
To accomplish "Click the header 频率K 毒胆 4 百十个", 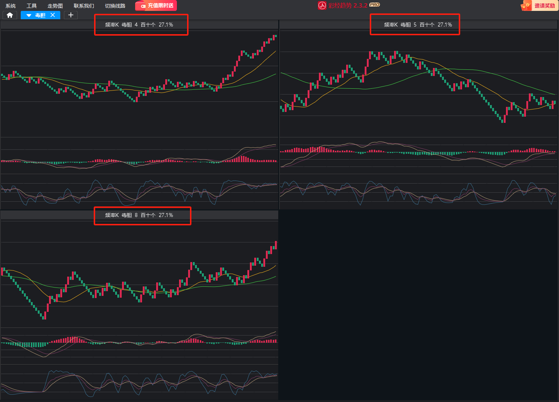I will tap(139, 25).
